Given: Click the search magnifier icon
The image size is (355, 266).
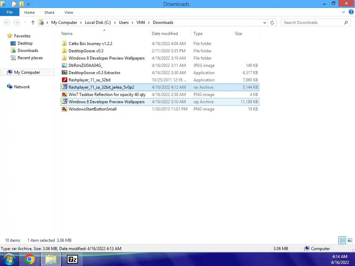Looking at the screenshot, I should [x=346, y=23].
